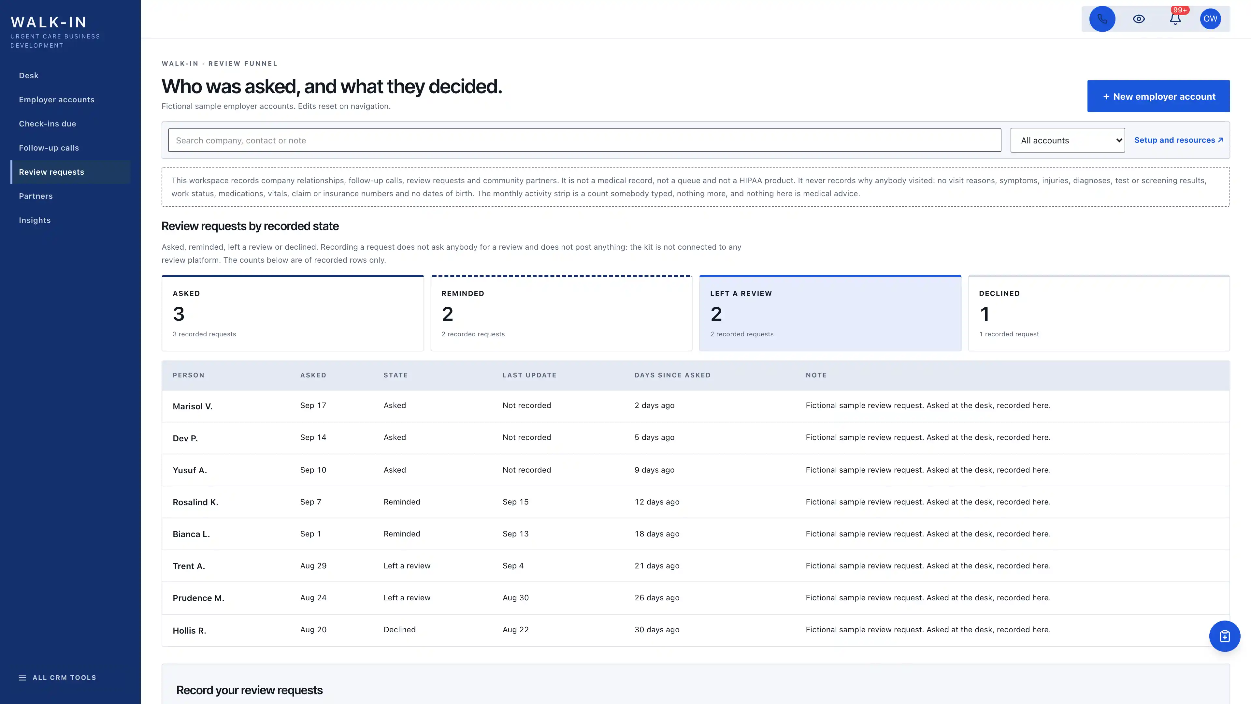Select the Declined summary card
This screenshot has height=704, width=1251.
click(x=1099, y=313)
